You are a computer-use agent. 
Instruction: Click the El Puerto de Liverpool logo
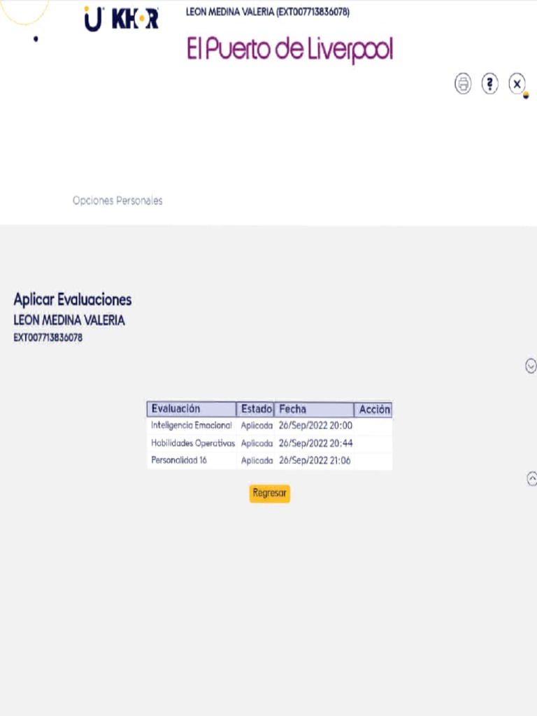[289, 50]
